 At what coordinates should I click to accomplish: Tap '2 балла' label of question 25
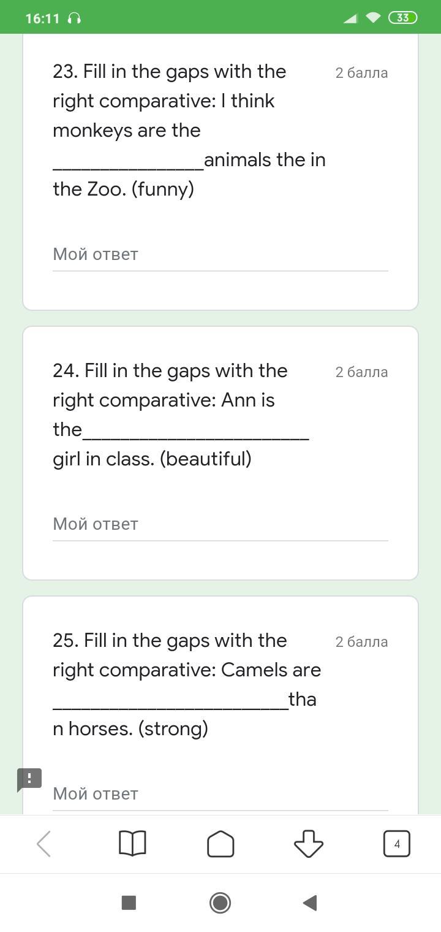(361, 642)
